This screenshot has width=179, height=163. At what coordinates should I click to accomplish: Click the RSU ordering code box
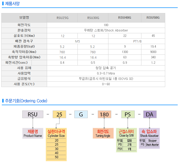[x=33, y=114]
